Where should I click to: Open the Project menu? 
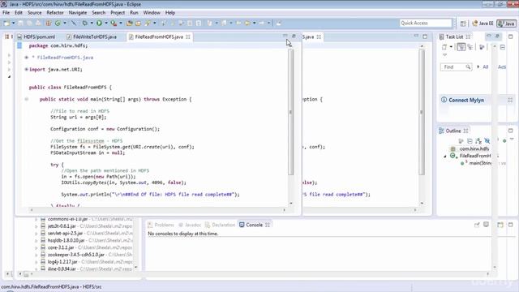click(118, 13)
